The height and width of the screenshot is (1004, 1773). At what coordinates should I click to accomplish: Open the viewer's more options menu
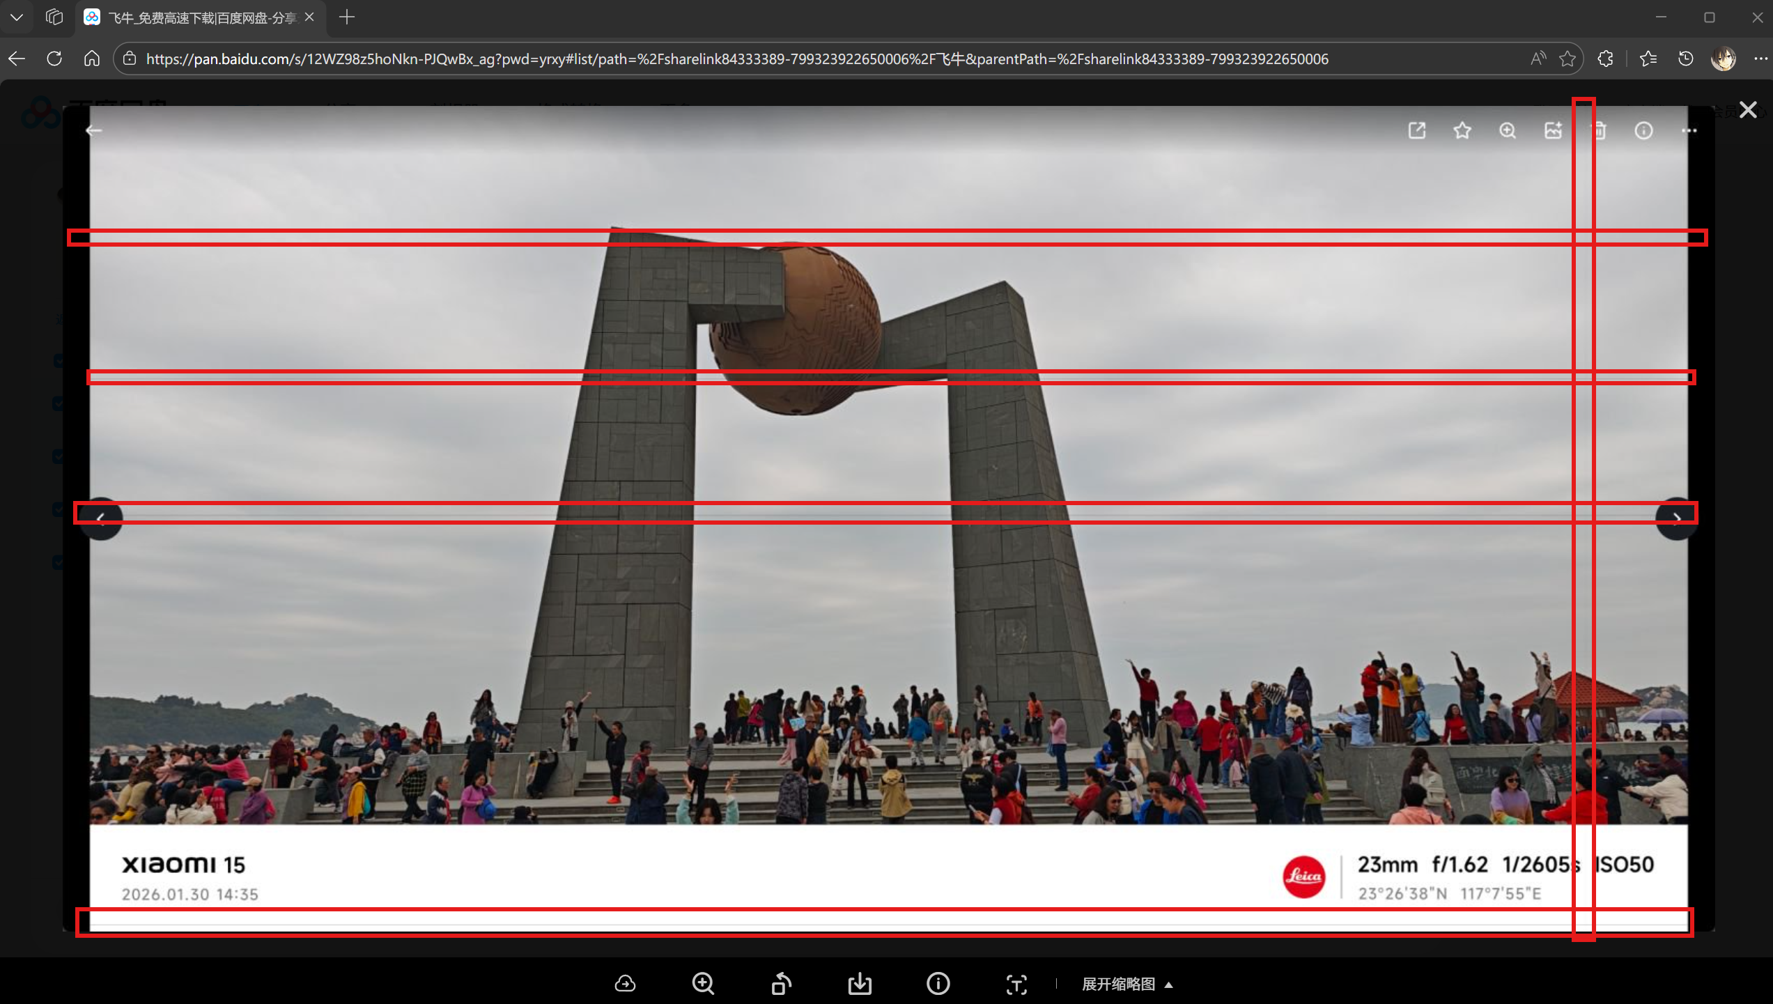tap(1690, 130)
